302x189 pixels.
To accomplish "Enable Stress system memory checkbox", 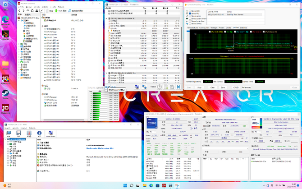I will tap(190, 18).
